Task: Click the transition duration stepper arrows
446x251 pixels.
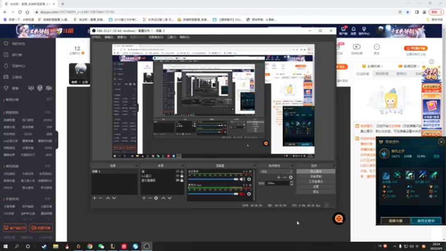Action: pos(291,184)
